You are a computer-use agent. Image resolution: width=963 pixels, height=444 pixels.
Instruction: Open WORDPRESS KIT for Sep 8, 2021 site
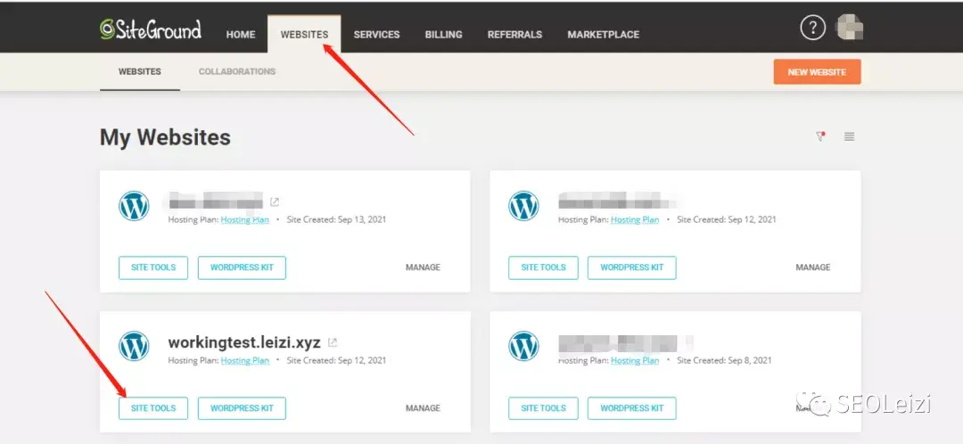[x=632, y=407]
